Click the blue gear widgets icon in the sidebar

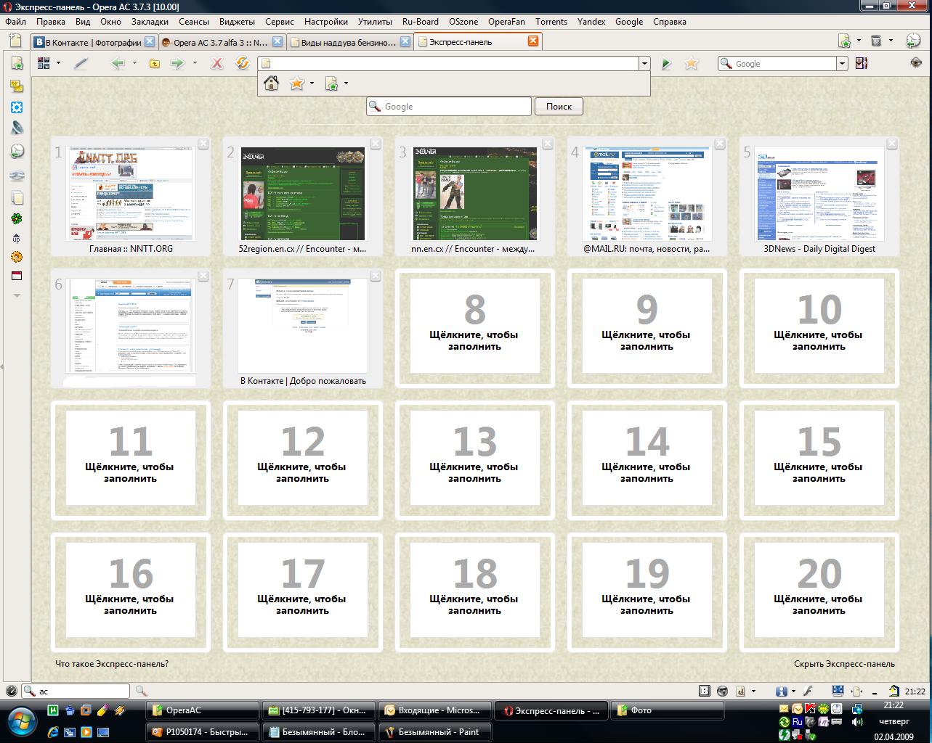pos(17,107)
